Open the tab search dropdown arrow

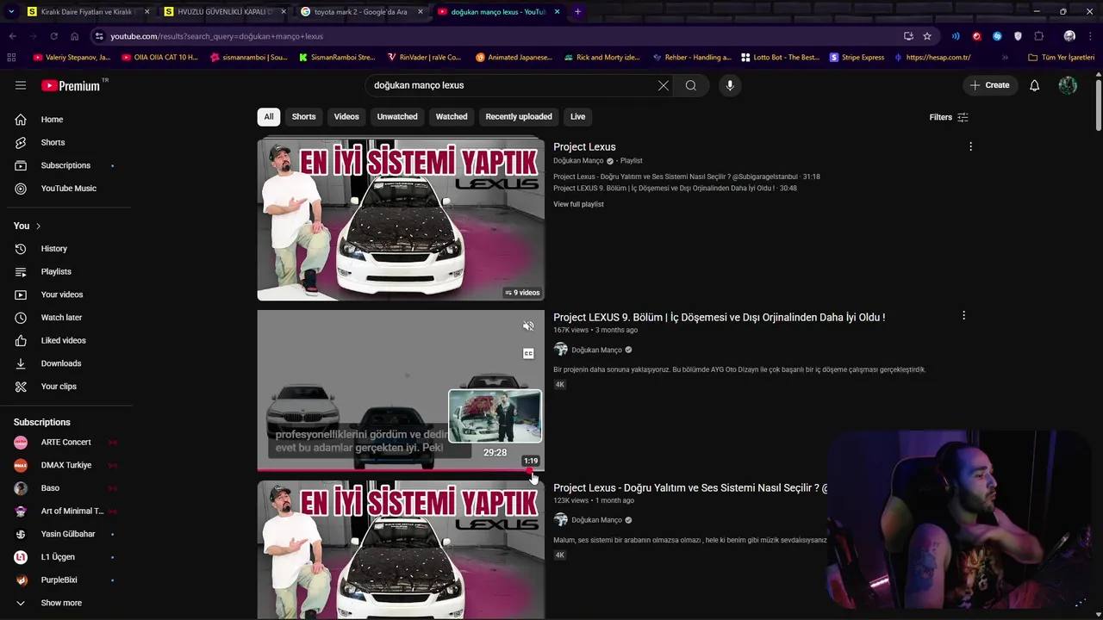coord(11,11)
